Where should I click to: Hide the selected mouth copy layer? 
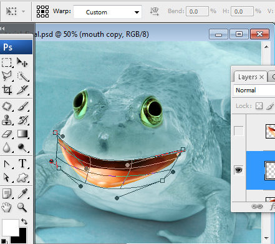(x=238, y=170)
